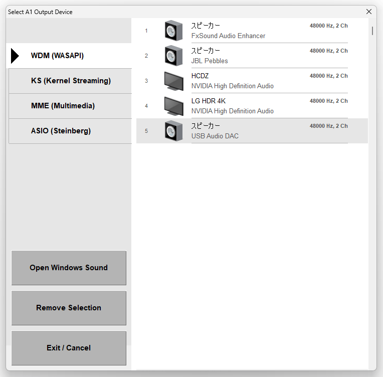Click row number 4 in device list
The width and height of the screenshot is (383, 377).
[146, 106]
